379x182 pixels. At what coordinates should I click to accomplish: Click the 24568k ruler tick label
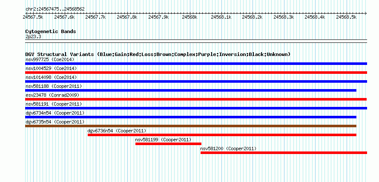(190, 17)
